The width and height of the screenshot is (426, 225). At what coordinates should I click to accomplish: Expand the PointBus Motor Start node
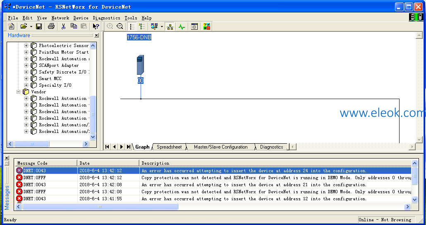tap(26, 52)
